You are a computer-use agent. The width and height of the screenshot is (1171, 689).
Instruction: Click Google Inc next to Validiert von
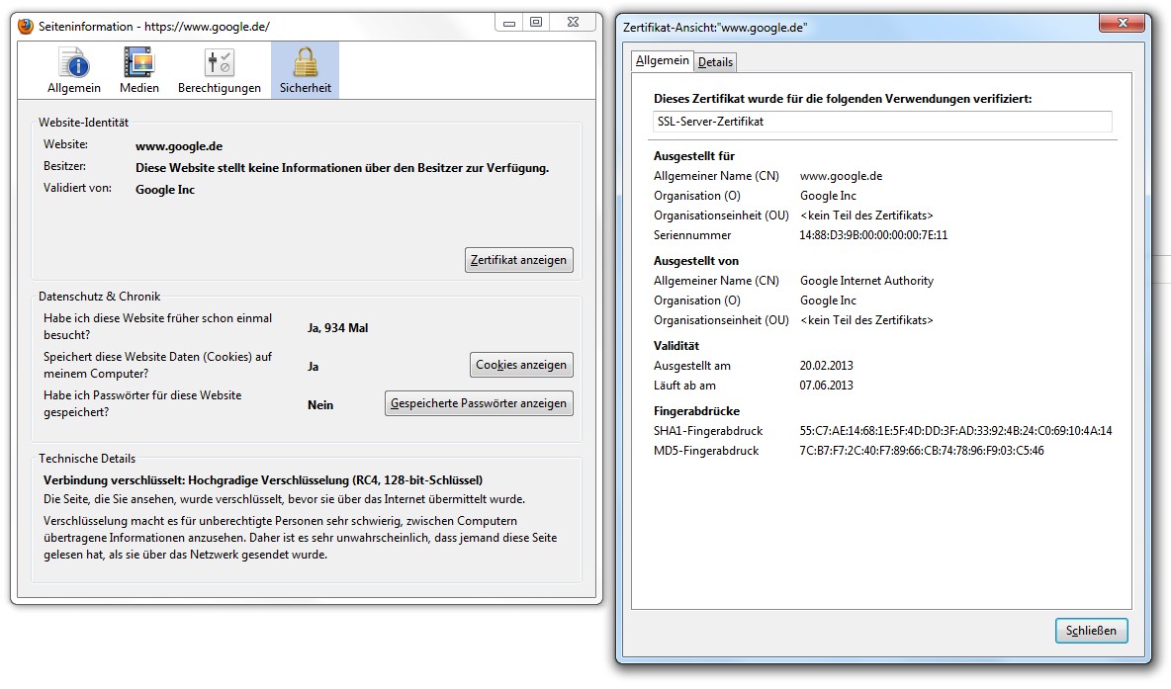[x=165, y=190]
